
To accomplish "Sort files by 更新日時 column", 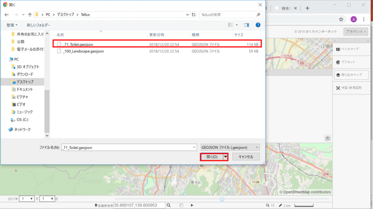I will click(156, 35).
